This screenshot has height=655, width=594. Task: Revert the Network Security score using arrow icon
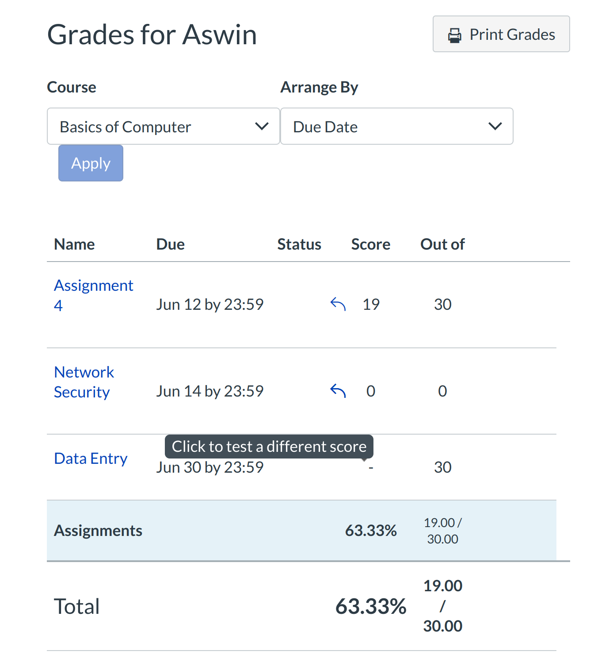click(338, 391)
